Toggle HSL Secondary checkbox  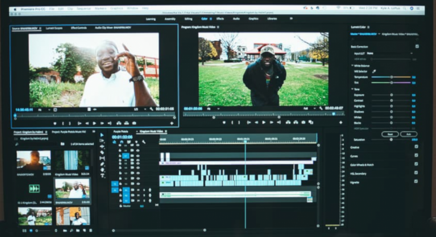coord(416,172)
